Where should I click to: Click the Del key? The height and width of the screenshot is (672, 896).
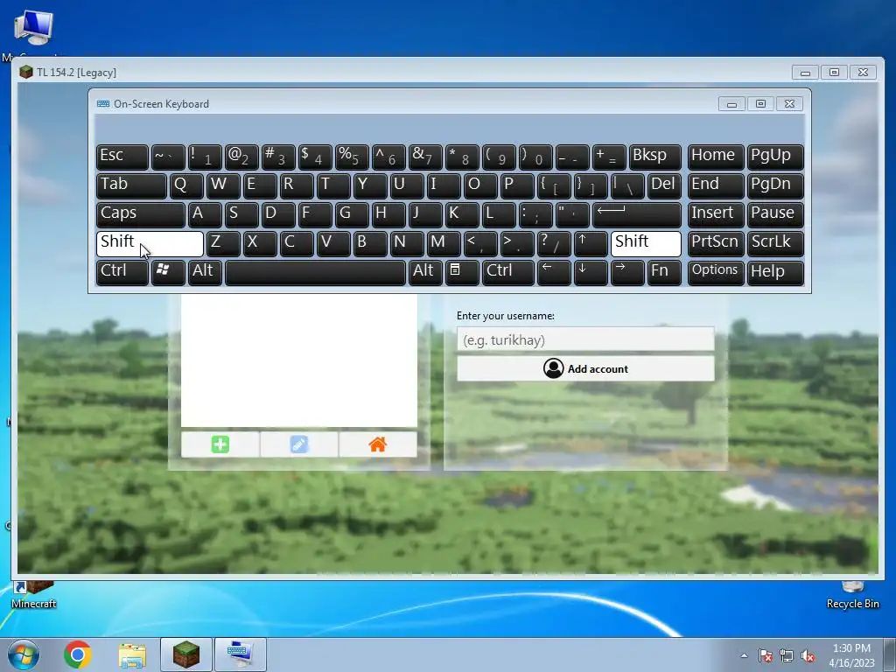[664, 186]
